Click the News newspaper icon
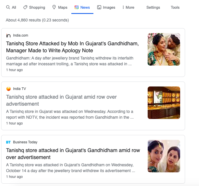199x186 pixels. pyautogui.click(x=77, y=7)
